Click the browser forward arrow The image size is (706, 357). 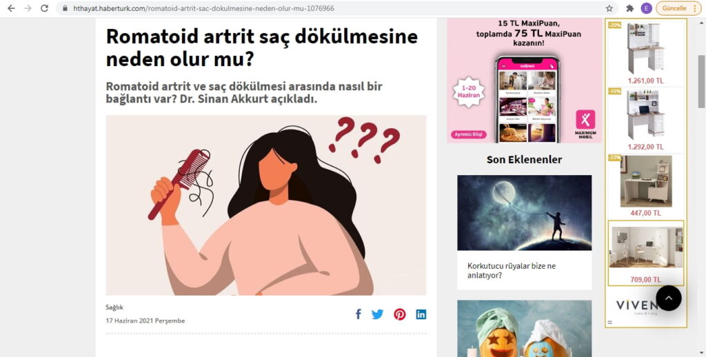(28, 8)
